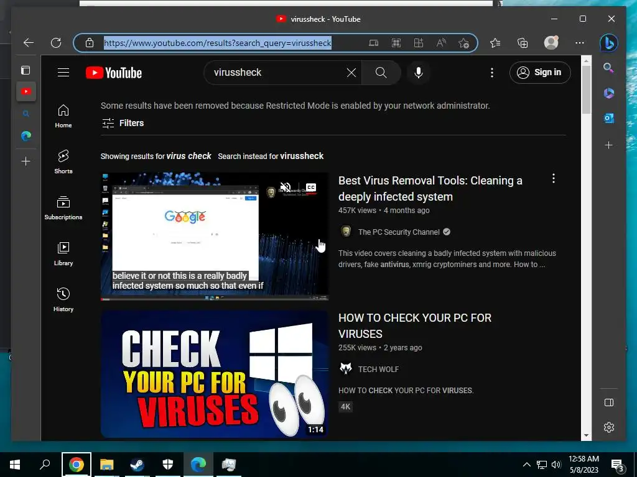The width and height of the screenshot is (637, 477).
Task: Toggle captions on video preview
Action: 311,187
